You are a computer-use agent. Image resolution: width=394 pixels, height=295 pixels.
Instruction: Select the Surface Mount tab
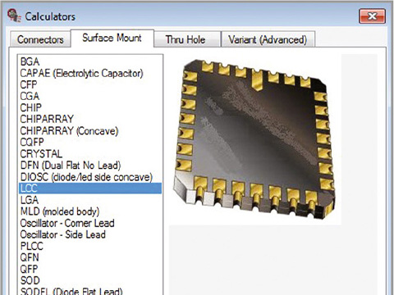point(112,38)
